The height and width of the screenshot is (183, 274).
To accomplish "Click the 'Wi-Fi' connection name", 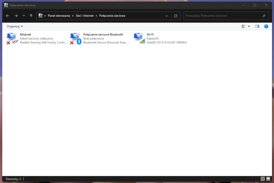I will [150, 34].
